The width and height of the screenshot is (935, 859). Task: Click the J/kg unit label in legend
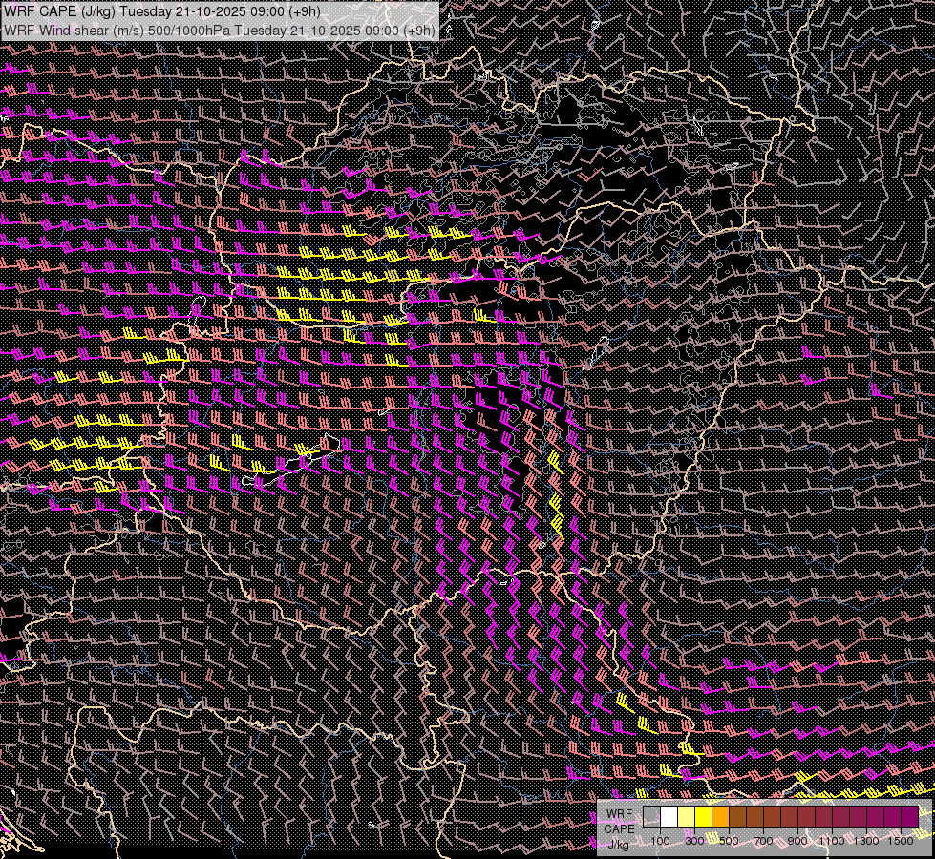tap(620, 845)
